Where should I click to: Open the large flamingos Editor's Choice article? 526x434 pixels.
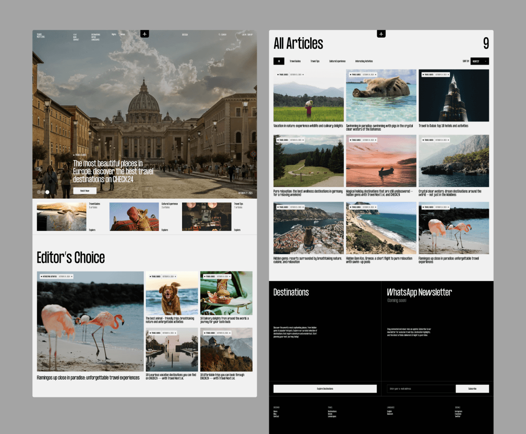90,326
